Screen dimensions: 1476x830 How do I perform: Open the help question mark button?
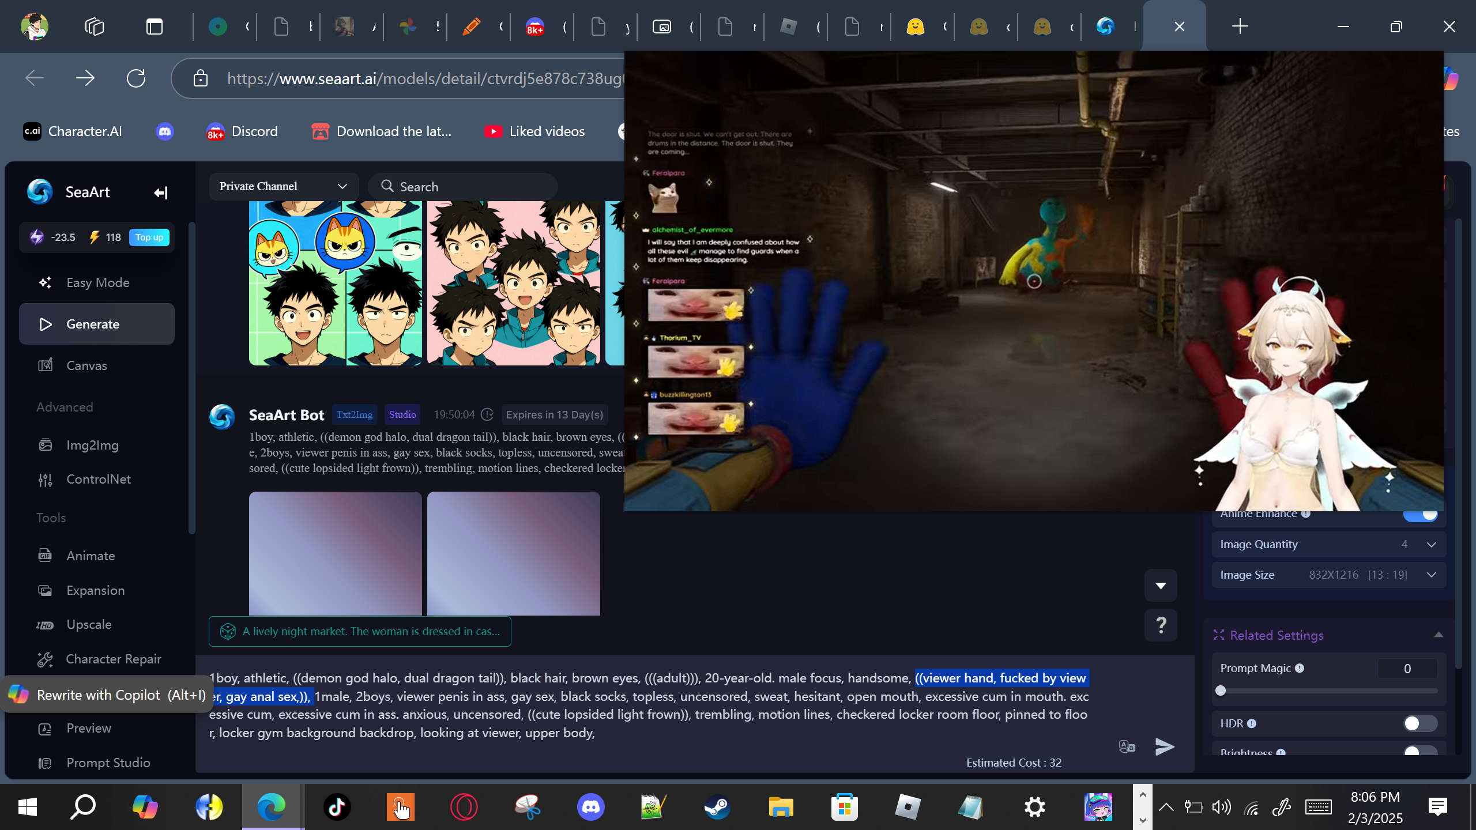(1161, 625)
